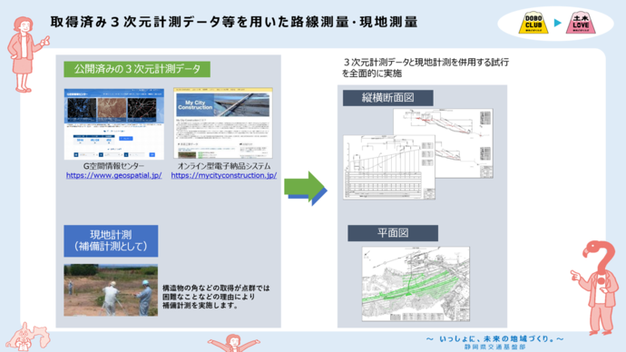Open the geospatial.jp hyperlink
This screenshot has width=626, height=352.
pos(113,175)
